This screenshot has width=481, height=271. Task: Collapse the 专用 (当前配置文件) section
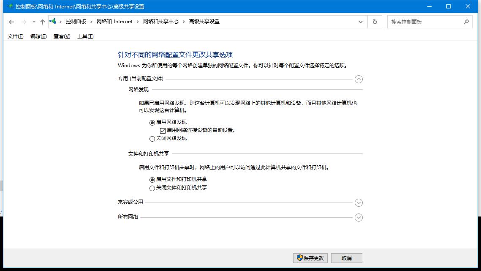pos(359,79)
